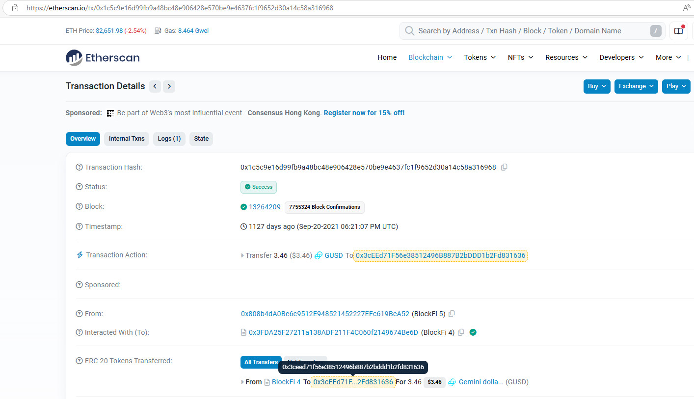Image resolution: width=694 pixels, height=399 pixels.
Task: Click the 8.464 Gwei gas link
Action: pyautogui.click(x=193, y=30)
